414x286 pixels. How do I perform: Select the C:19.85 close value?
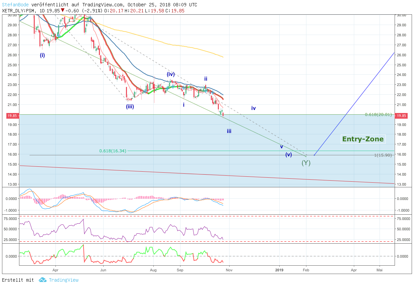[175, 11]
